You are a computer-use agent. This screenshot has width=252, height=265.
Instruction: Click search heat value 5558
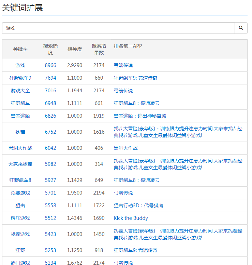50,206
